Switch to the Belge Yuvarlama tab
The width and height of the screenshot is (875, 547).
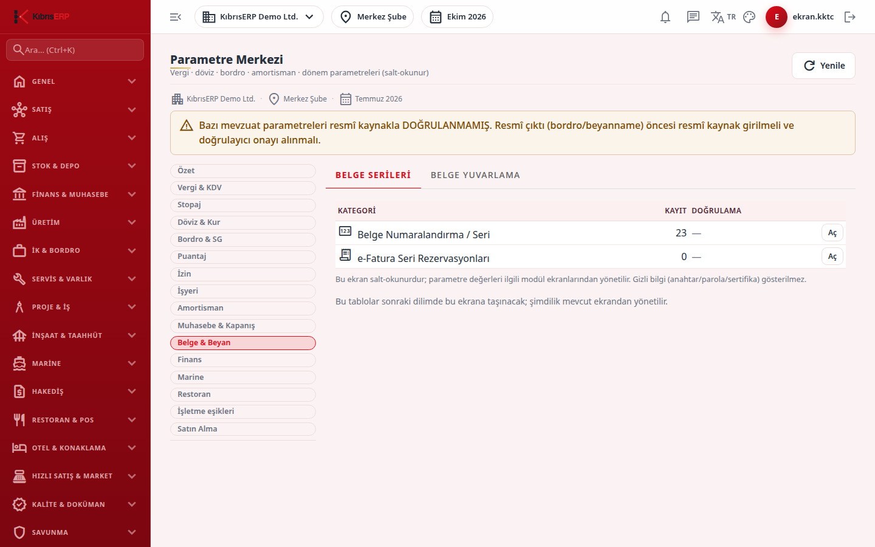pyautogui.click(x=475, y=175)
